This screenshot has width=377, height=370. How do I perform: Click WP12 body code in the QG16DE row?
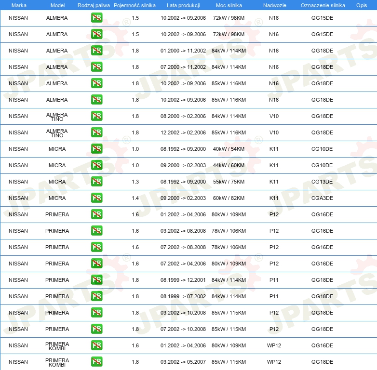tap(274, 345)
